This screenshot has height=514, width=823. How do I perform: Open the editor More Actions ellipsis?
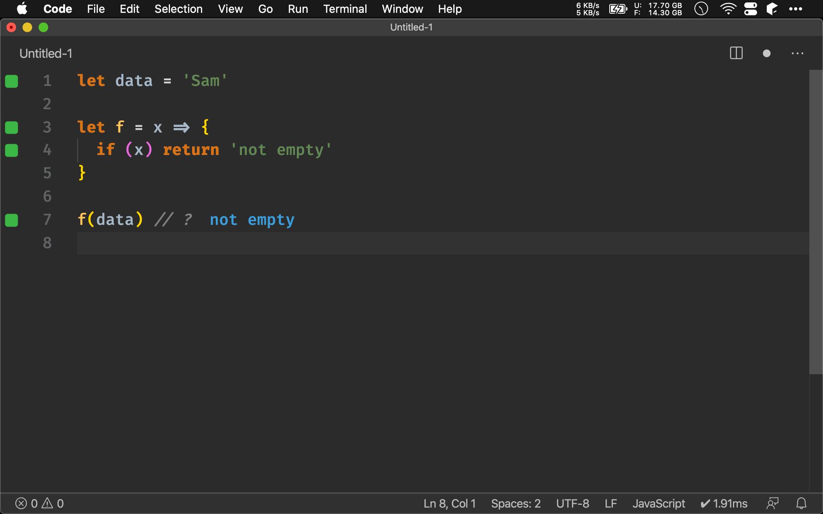797,53
